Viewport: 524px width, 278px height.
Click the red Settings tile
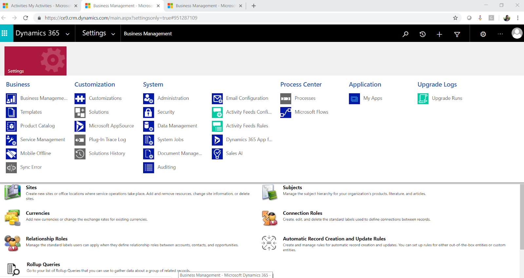[35, 61]
